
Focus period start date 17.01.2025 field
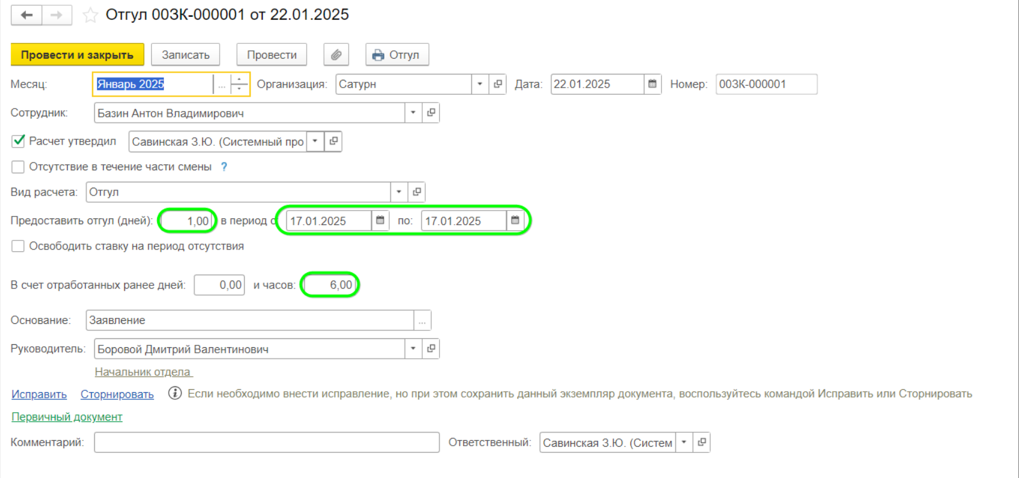coord(329,221)
